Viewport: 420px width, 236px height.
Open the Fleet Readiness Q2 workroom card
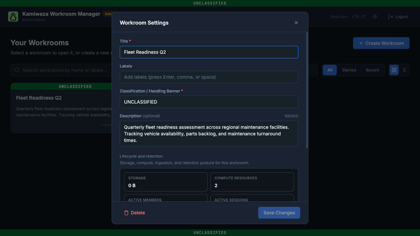(x=61, y=108)
